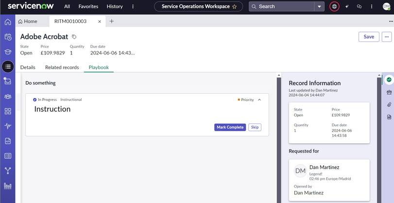The width and height of the screenshot is (394, 203).
Task: Switch to the Related records tab
Action: (62, 68)
